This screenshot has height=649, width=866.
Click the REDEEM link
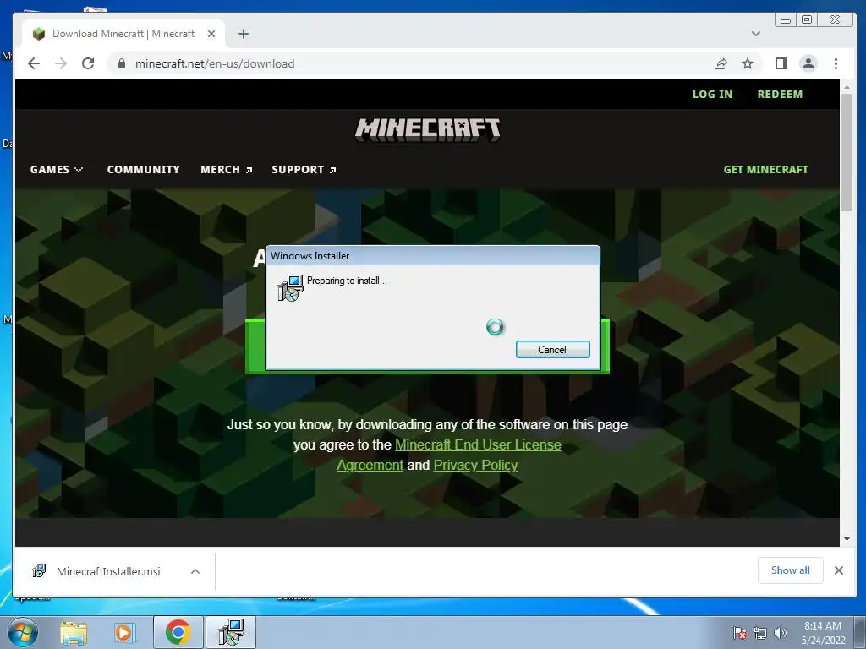point(780,95)
